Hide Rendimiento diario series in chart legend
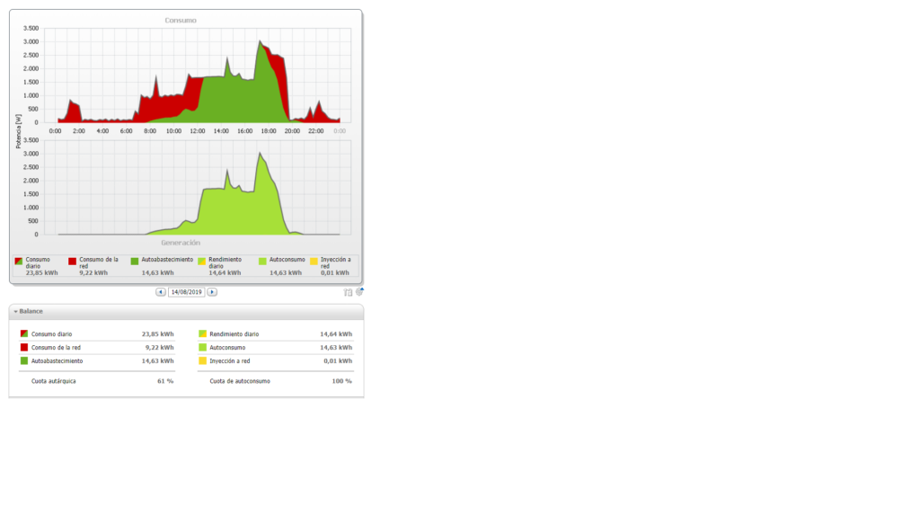920x524 pixels. (x=201, y=261)
